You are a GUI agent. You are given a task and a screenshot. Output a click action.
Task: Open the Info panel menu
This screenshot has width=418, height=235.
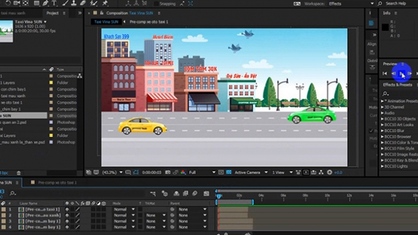tap(396, 13)
